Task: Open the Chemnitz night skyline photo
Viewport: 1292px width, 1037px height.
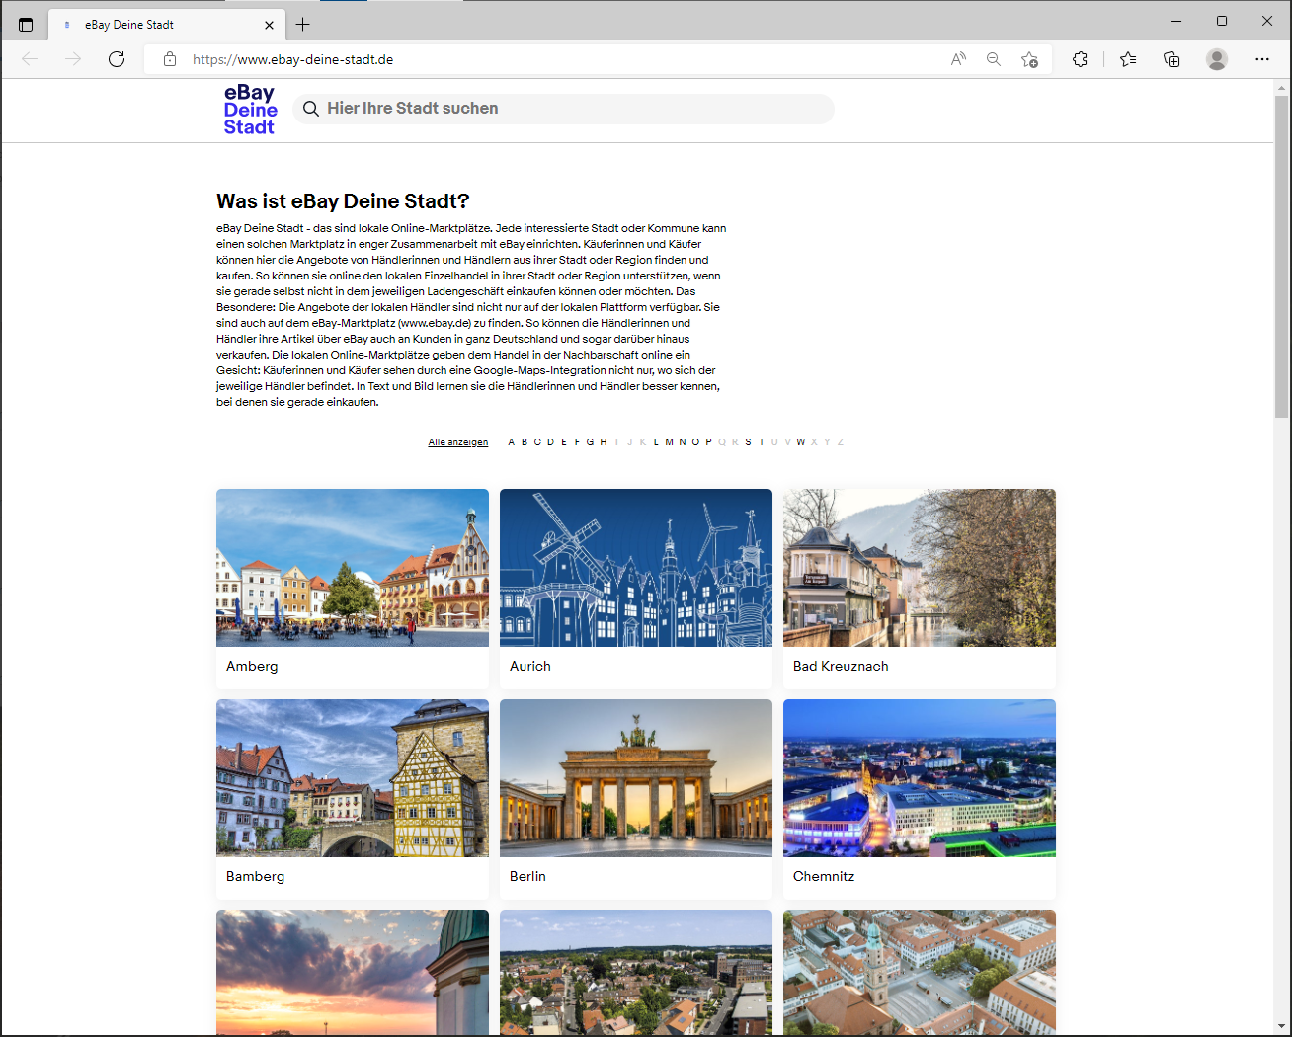Action: 920,778
